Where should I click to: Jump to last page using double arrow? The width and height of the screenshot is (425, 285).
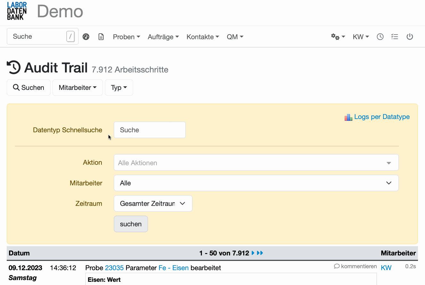pos(260,253)
